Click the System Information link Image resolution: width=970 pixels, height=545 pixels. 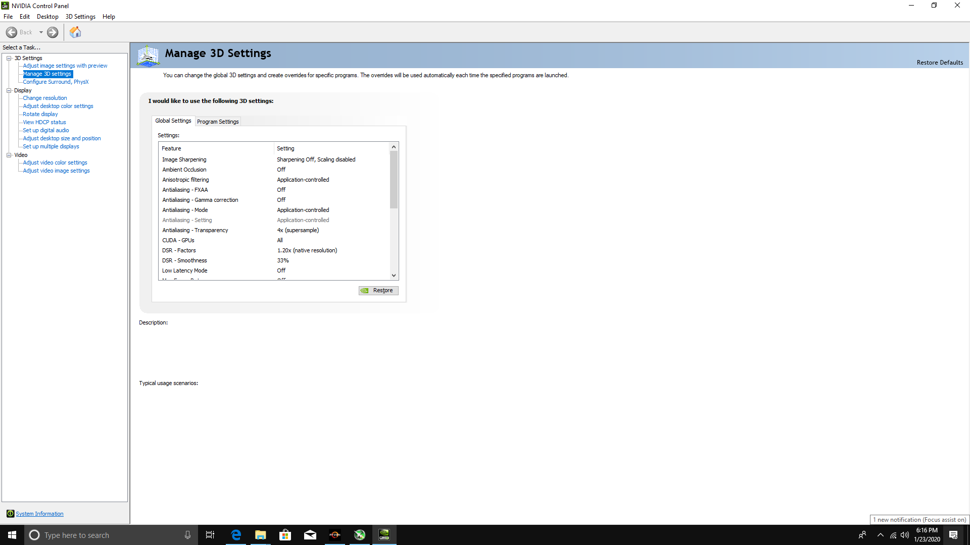[x=39, y=514]
